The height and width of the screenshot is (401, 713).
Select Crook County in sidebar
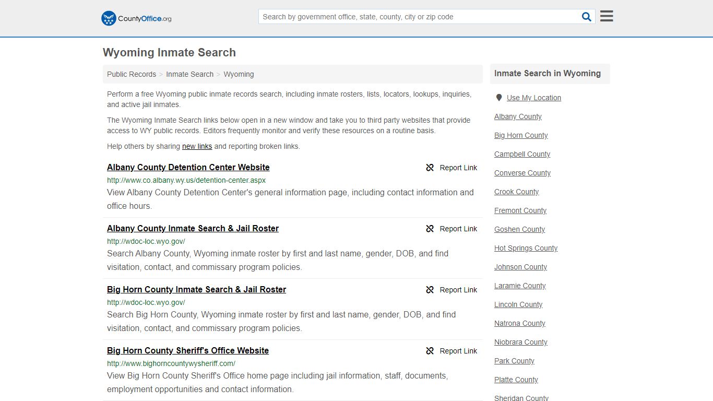[x=516, y=192]
